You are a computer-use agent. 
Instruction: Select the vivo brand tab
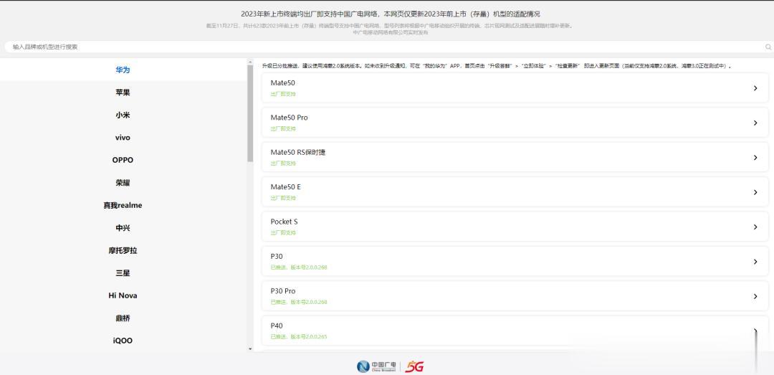point(123,138)
